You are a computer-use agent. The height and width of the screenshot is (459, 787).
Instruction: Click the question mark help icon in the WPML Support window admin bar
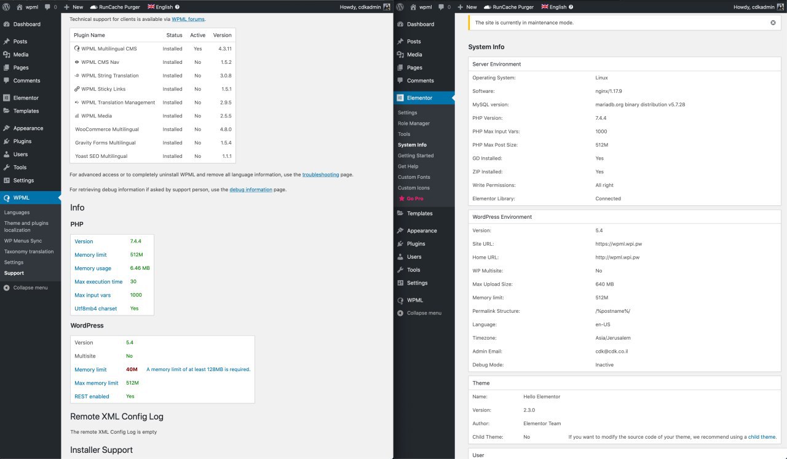[177, 7]
